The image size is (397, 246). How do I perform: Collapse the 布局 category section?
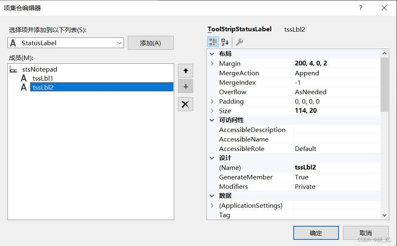point(212,54)
